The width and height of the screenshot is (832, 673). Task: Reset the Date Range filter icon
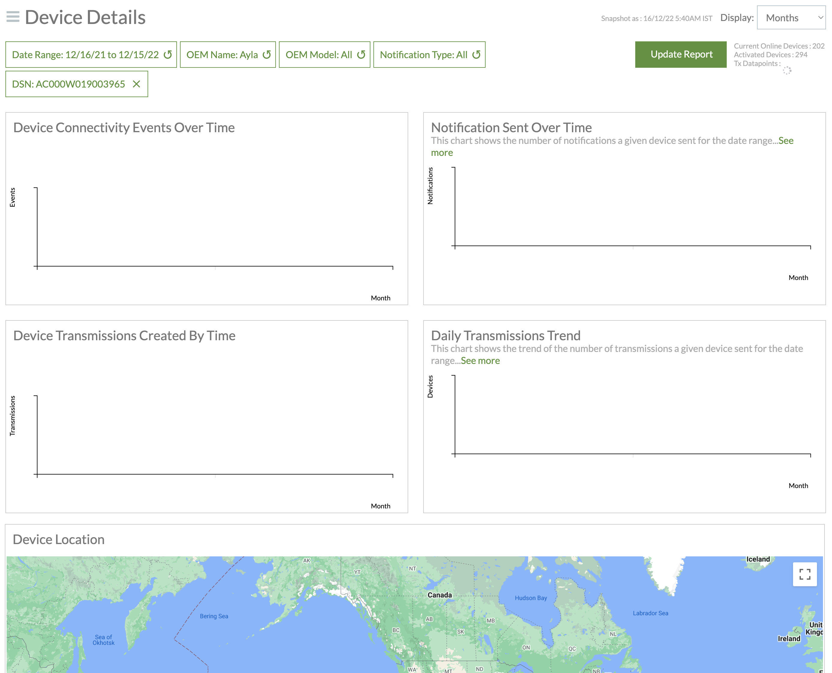168,55
